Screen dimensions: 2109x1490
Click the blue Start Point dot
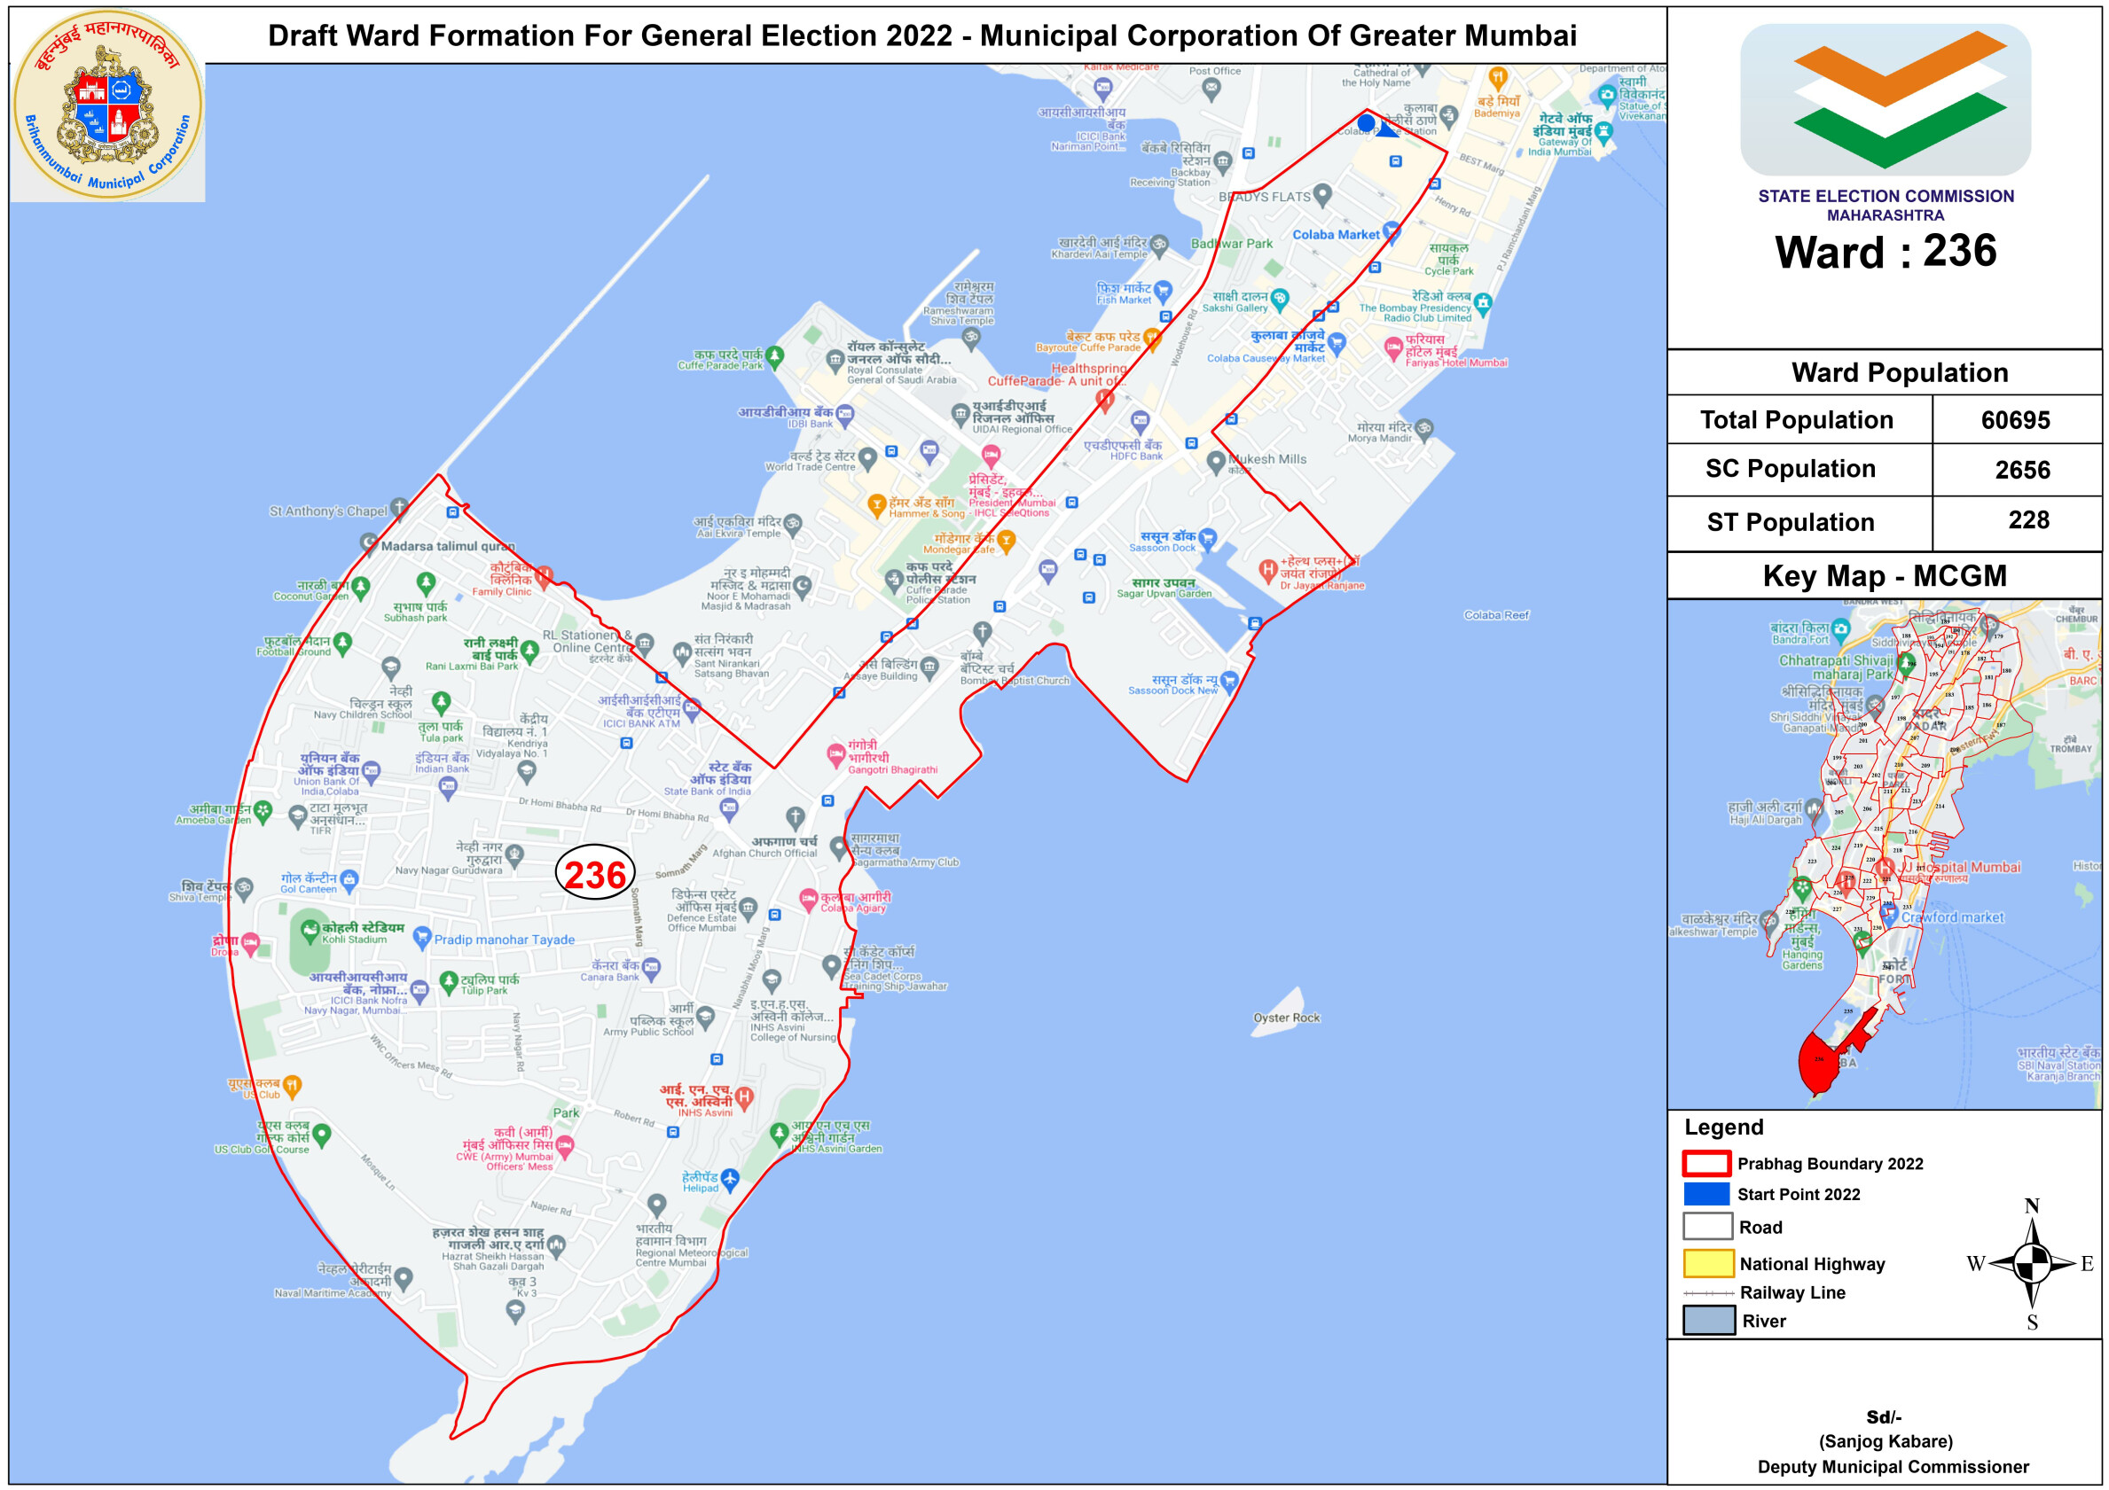coord(1366,123)
